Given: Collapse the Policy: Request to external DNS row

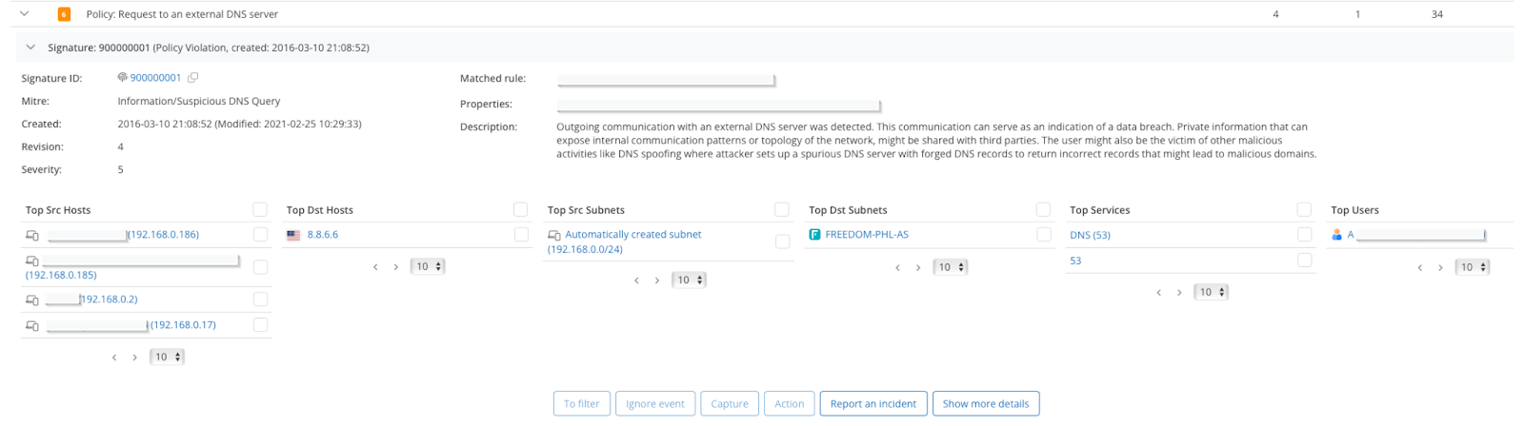Looking at the screenshot, I should (25, 14).
